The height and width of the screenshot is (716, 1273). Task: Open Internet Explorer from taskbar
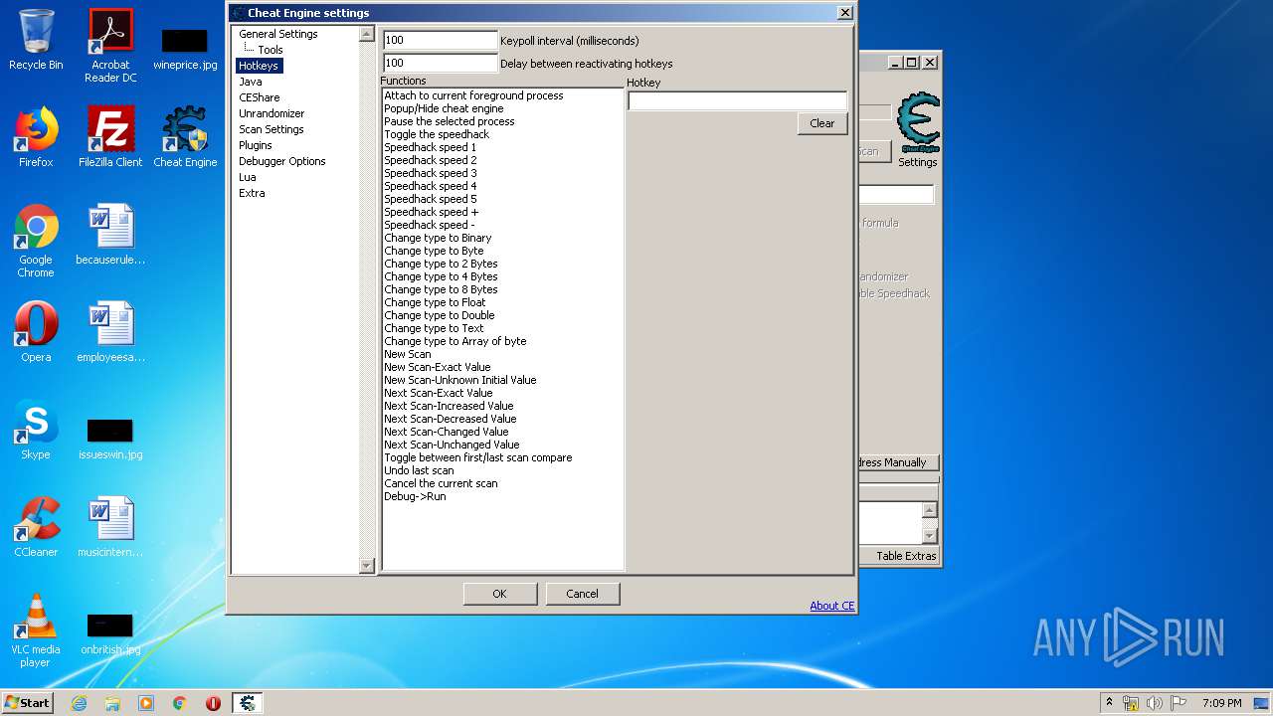pos(79,703)
